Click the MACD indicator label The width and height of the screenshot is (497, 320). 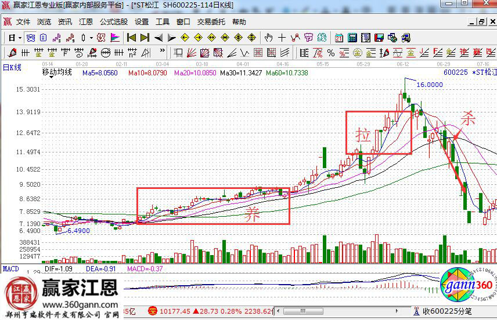pos(11,269)
